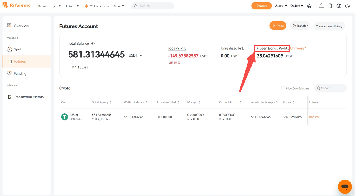355x196 pixels.
Task: Enable Hide Zero Balances checkbox
Action: (283, 88)
